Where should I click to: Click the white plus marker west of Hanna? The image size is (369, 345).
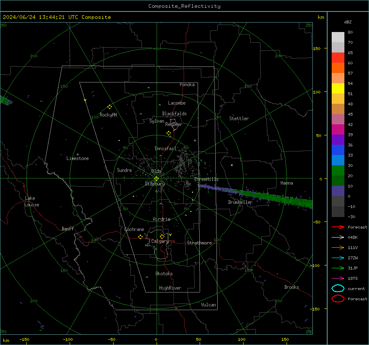point(232,165)
